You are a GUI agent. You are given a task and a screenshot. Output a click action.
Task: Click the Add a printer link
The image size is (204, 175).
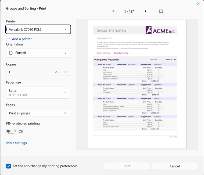(x=22, y=39)
